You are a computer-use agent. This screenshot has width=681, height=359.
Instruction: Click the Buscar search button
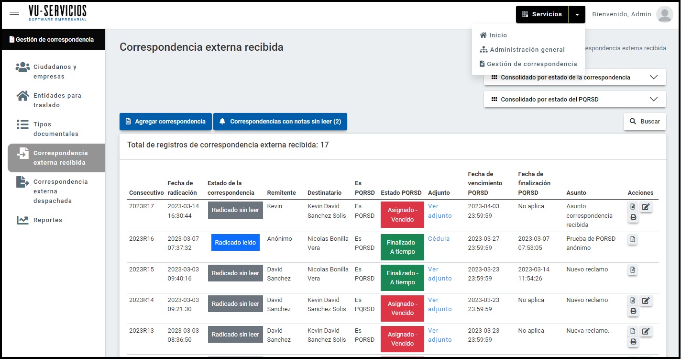point(644,122)
